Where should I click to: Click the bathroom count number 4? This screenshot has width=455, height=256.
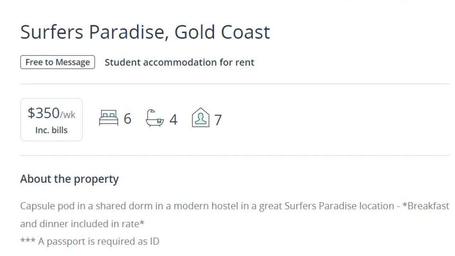click(x=173, y=120)
